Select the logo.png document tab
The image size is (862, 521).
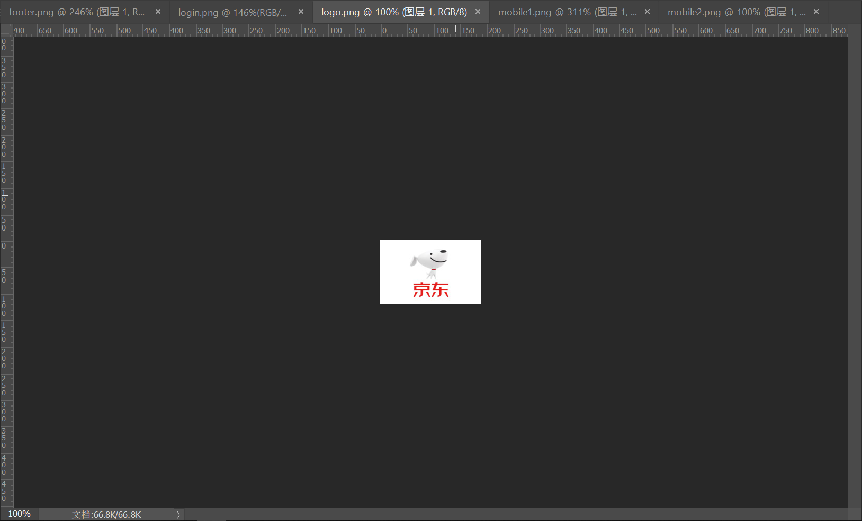click(394, 12)
